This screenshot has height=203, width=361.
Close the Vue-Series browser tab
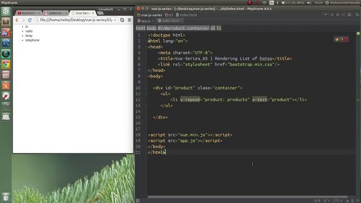tap(93, 13)
